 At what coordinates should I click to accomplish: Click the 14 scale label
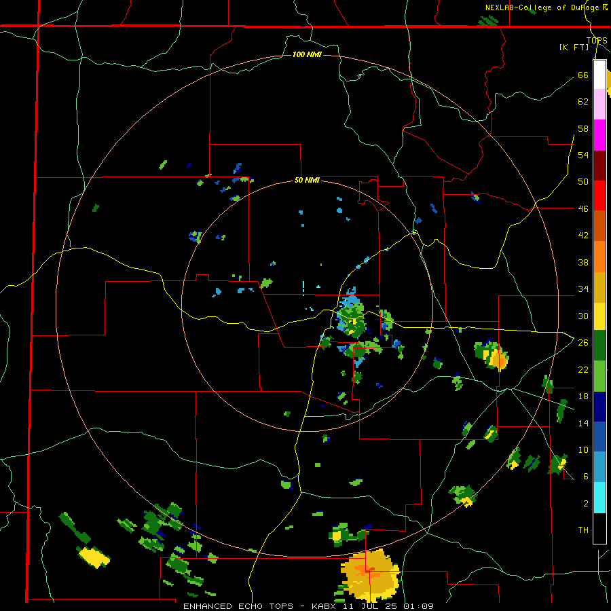tap(583, 423)
